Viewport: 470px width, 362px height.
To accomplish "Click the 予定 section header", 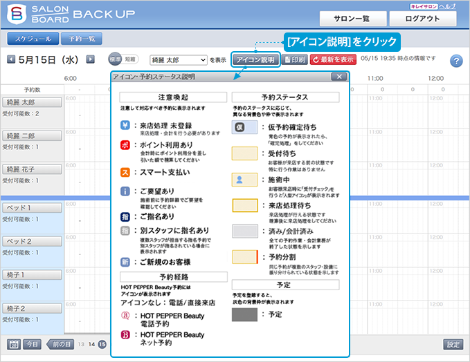I will [285, 285].
